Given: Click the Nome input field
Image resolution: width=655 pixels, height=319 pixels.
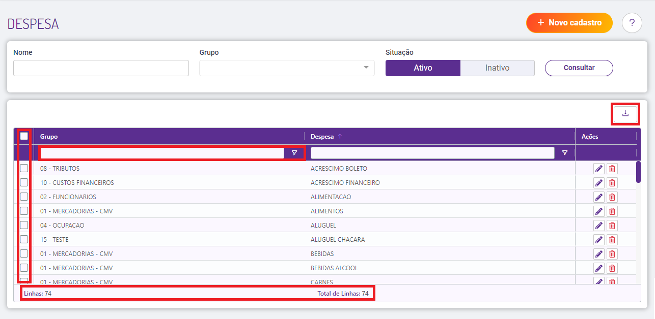Looking at the screenshot, I should click(x=101, y=68).
